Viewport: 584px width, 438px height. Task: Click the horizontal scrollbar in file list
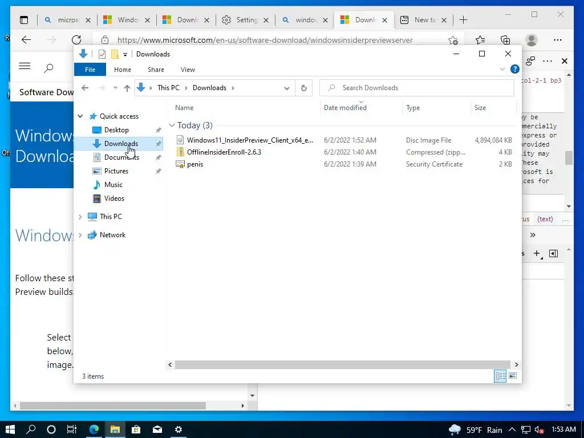[x=342, y=364]
